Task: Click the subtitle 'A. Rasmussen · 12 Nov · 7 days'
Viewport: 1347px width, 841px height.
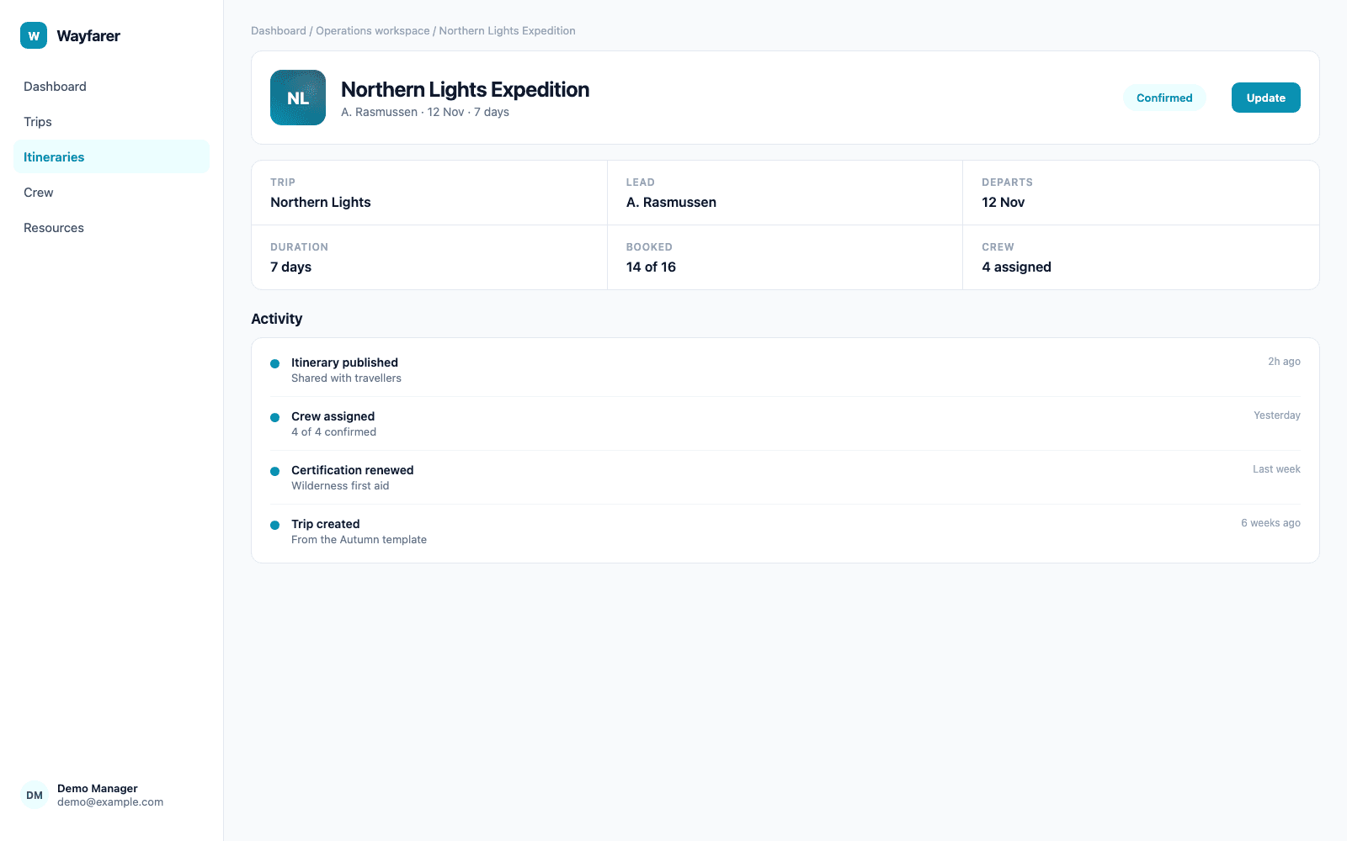Action: tap(425, 112)
